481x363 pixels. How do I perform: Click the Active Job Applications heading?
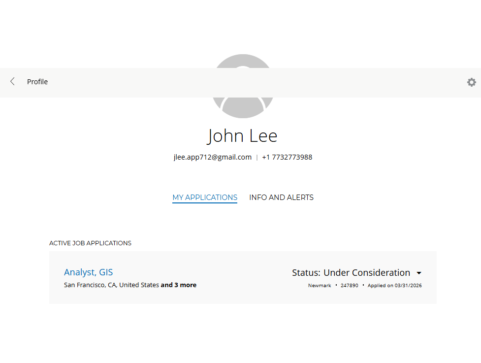(90, 243)
